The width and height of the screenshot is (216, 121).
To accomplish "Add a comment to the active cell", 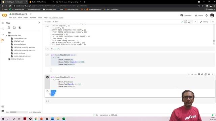I will point(199,74).
